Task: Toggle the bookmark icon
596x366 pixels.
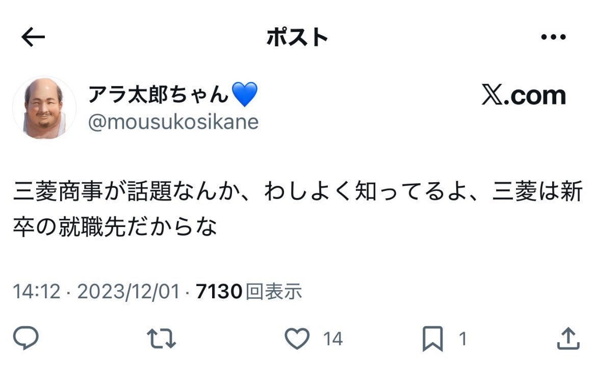Action: tap(433, 339)
